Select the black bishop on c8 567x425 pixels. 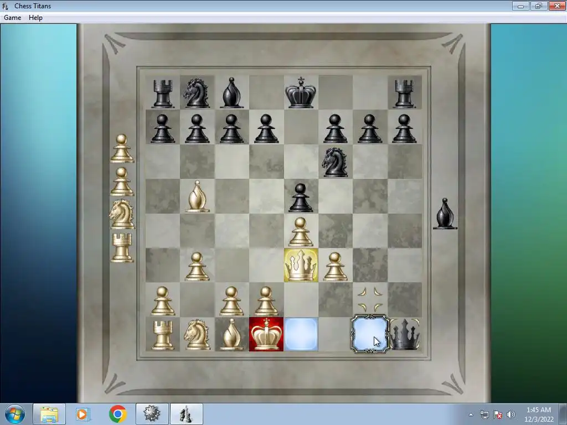[231, 93]
